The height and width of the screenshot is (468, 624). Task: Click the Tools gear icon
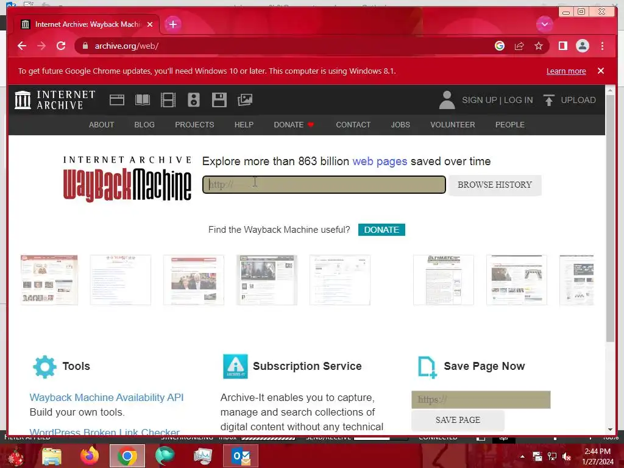pos(44,366)
